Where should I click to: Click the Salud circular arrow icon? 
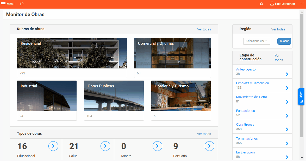click(x=105, y=146)
